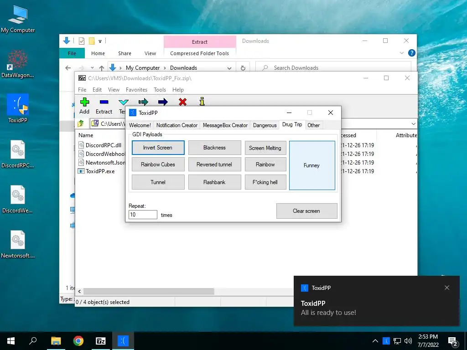
Task: Open 7-Zip path dropdown arrow
Action: pyautogui.click(x=413, y=124)
